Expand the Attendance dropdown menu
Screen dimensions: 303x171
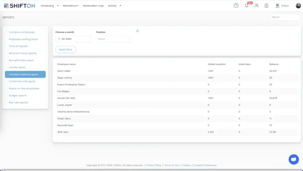pyautogui.click(x=70, y=6)
